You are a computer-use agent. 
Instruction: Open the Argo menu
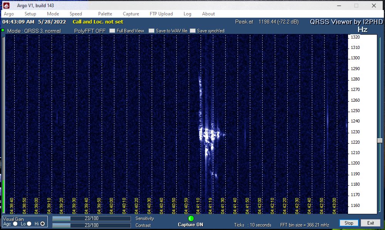pyautogui.click(x=9, y=14)
